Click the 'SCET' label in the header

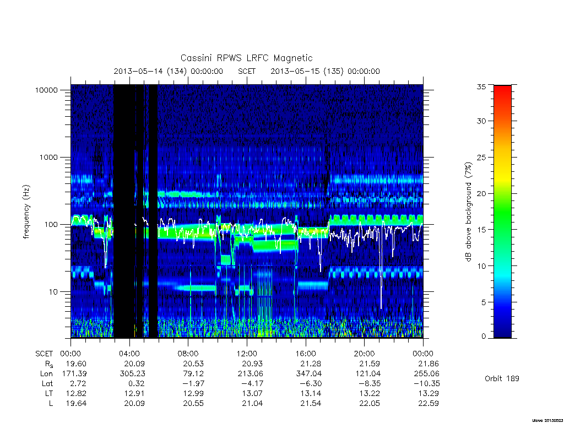coord(247,71)
